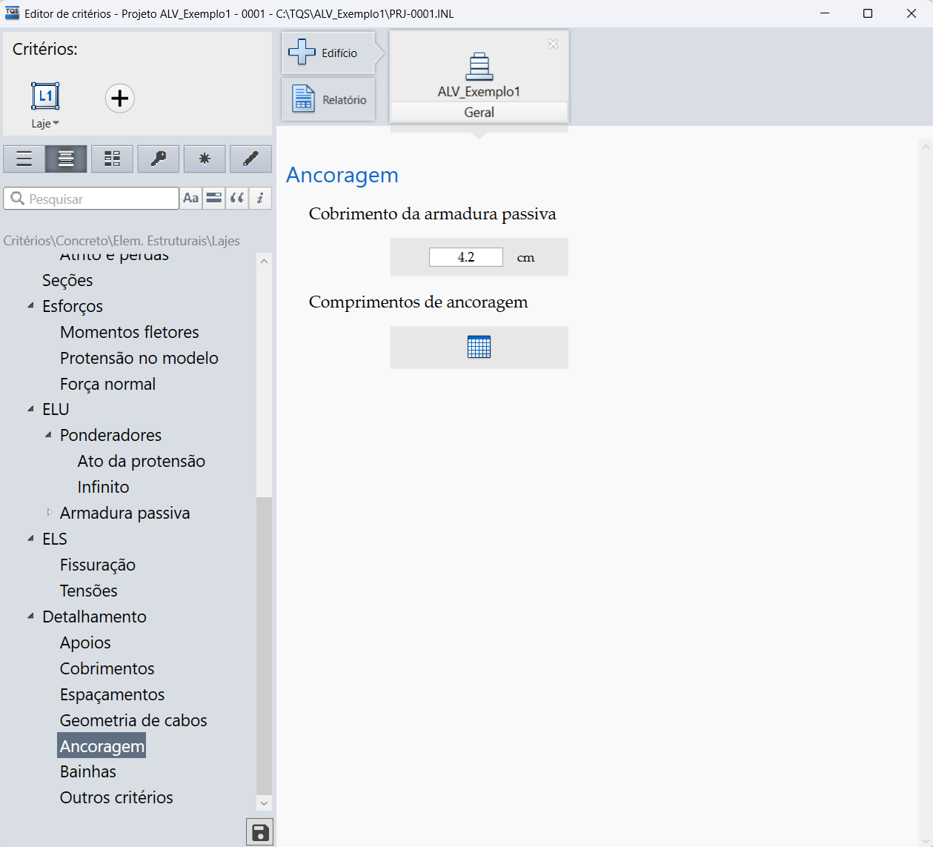Select Bainhas tree item

click(x=88, y=771)
